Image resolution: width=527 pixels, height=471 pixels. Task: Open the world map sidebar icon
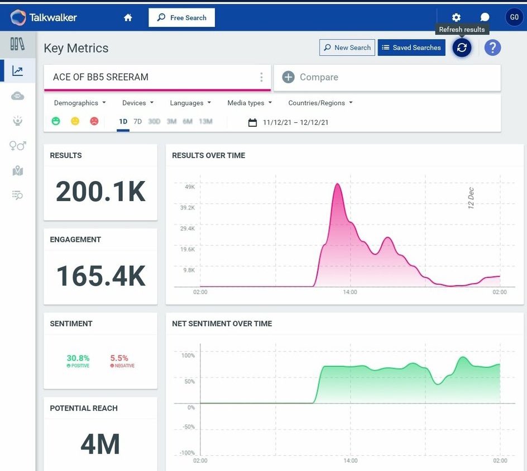[17, 171]
